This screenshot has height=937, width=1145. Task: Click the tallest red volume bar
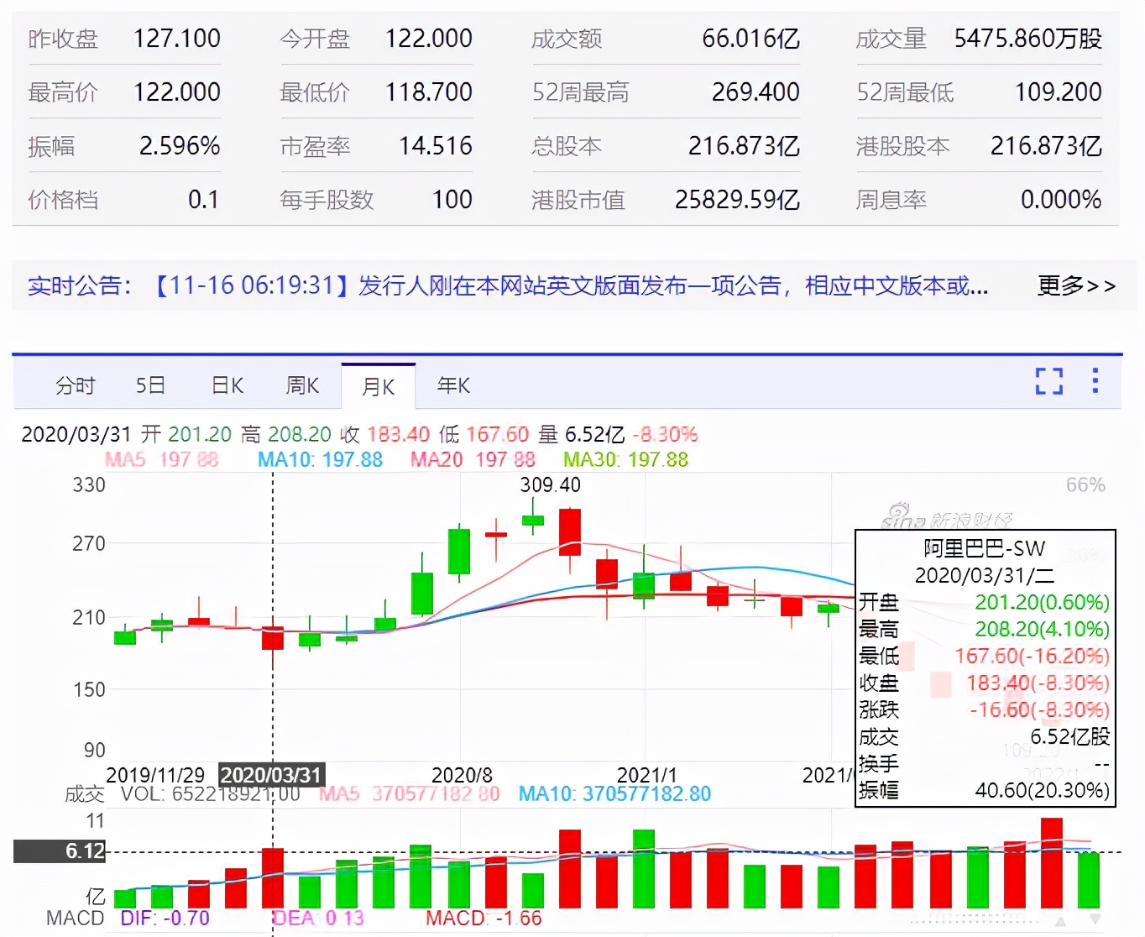(1052, 863)
